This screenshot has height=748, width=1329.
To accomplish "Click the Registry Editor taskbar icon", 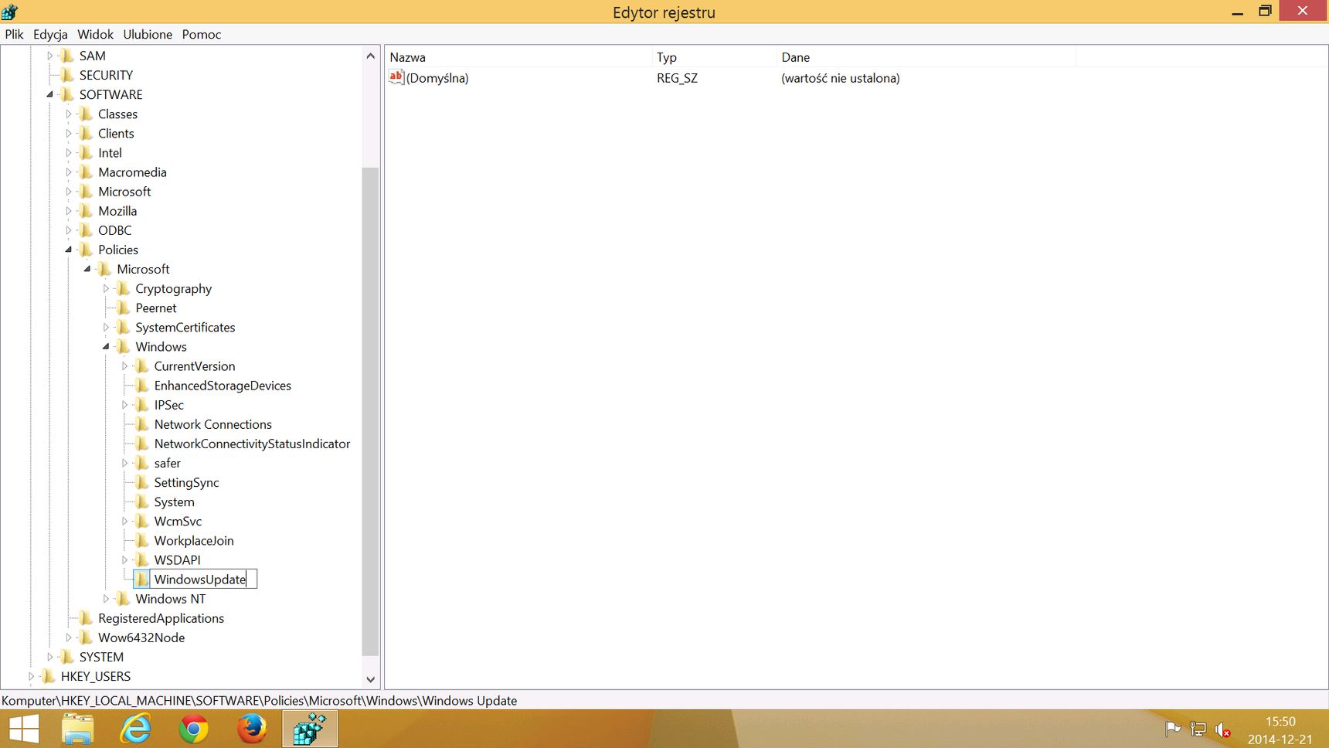I will (x=310, y=729).
